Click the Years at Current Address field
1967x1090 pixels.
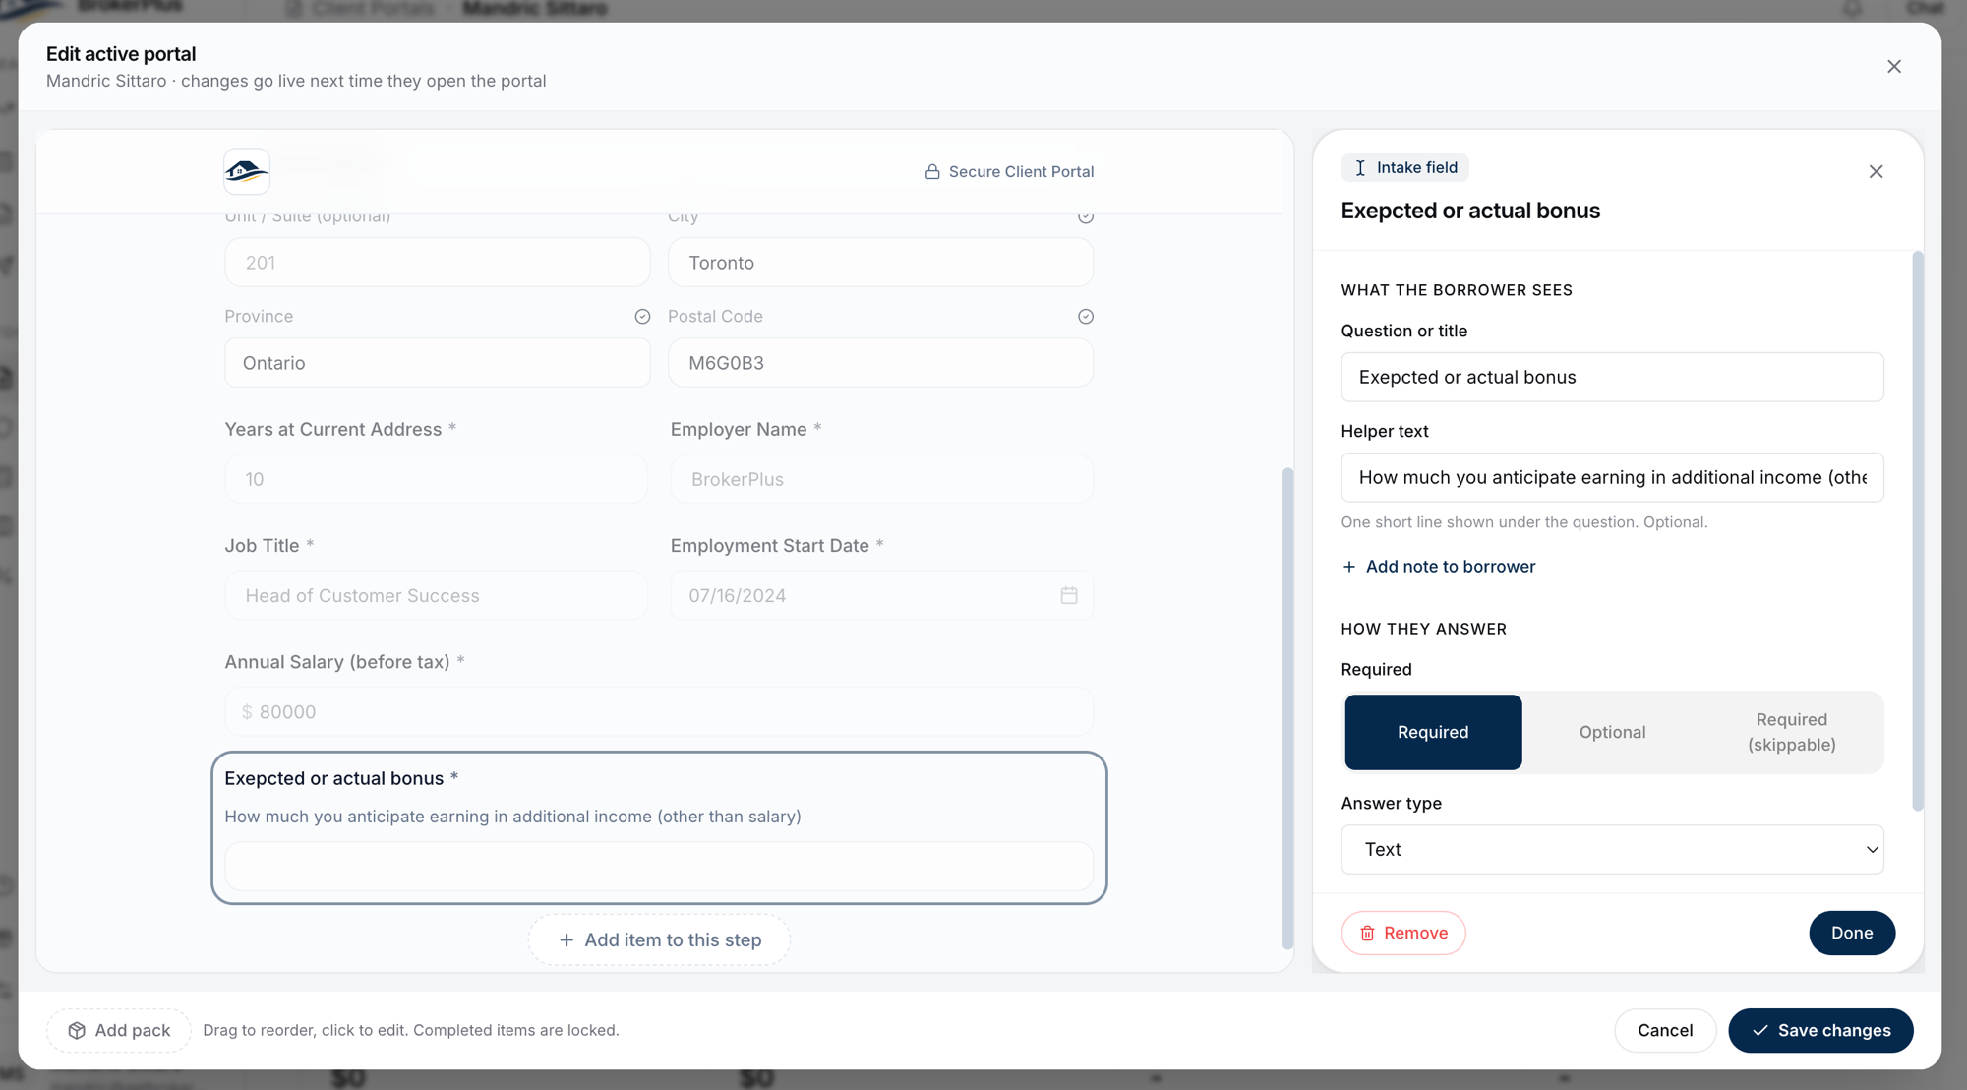point(437,479)
